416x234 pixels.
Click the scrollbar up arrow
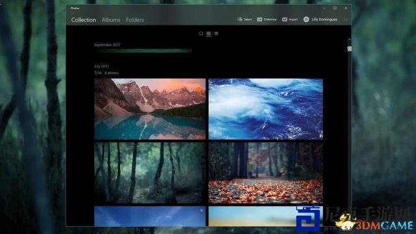click(350, 39)
